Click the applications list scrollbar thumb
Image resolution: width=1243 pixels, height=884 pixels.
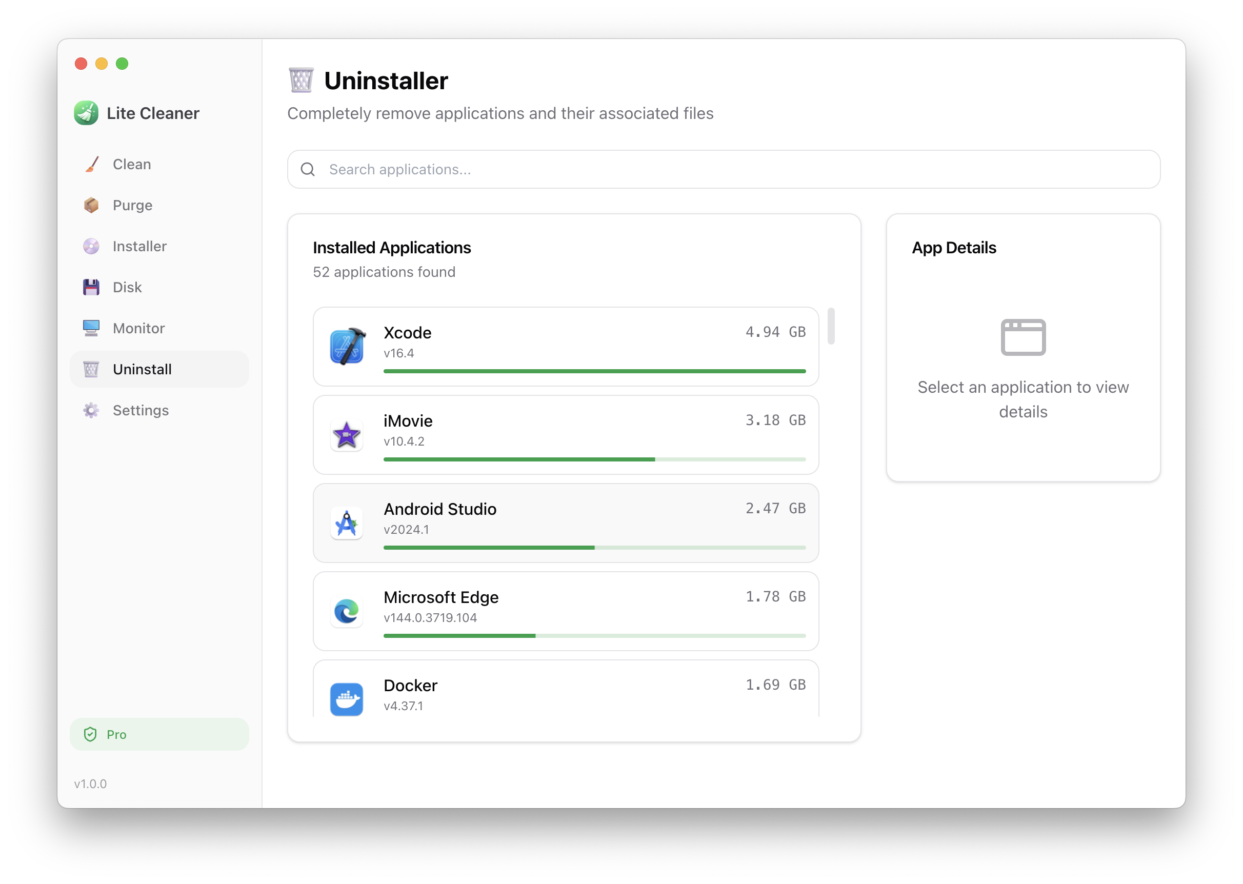click(x=831, y=326)
